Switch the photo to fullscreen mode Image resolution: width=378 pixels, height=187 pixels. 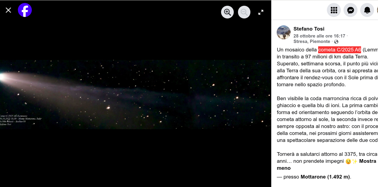[x=261, y=12]
